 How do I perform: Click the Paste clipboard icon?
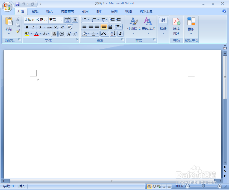(x=9, y=22)
